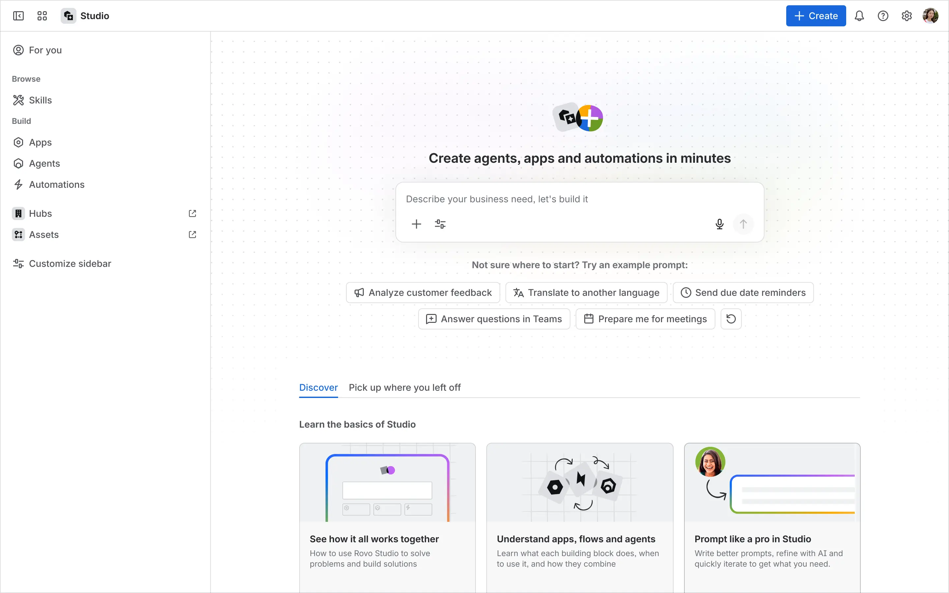Open the help question mark icon
The width and height of the screenshot is (949, 593).
[x=883, y=16]
